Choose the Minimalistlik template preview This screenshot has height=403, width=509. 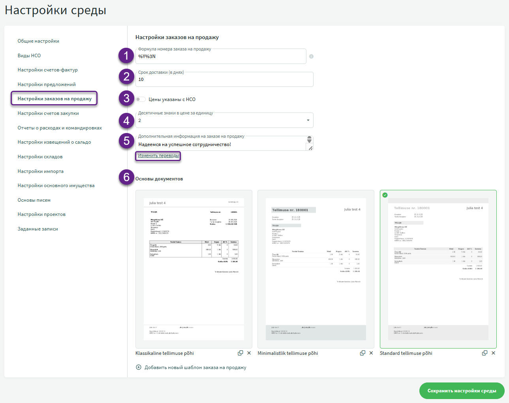pyautogui.click(x=316, y=269)
